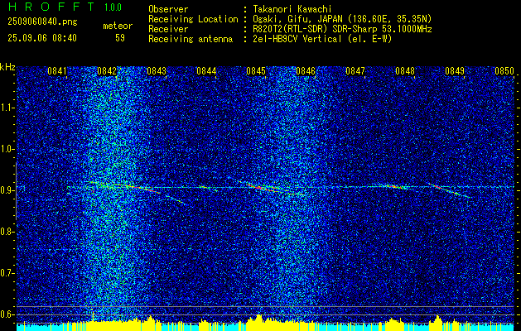Click R820T2(RTL-SDR) SDR-Sharp 53.1000MHz text
This screenshot has width=521, height=331.
pyautogui.click(x=342, y=29)
